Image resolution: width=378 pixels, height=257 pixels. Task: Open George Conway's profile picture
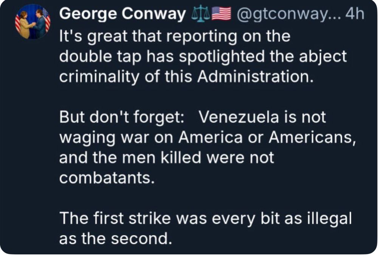[x=33, y=22]
